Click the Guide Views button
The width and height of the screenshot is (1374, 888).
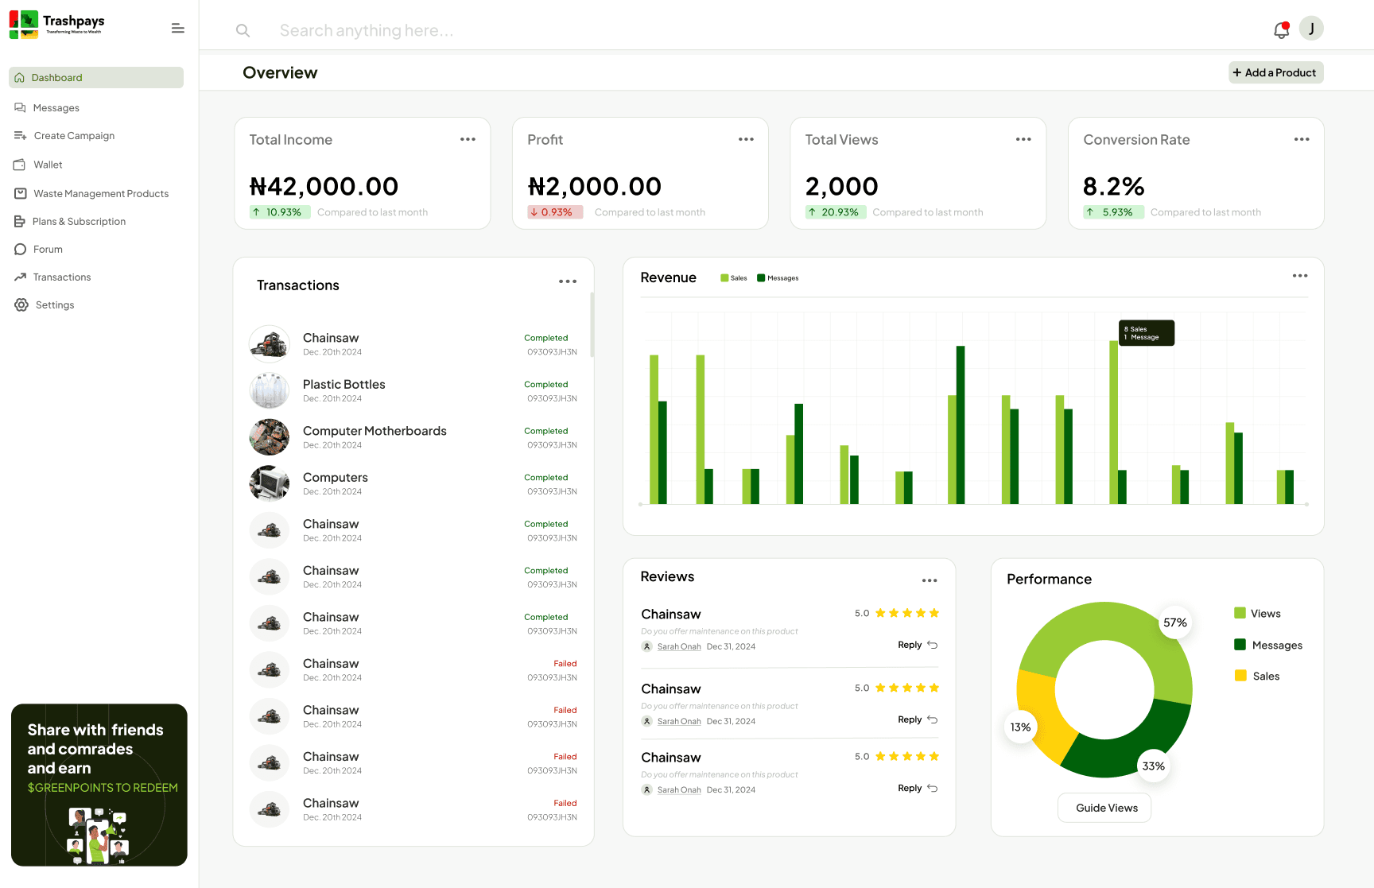pyautogui.click(x=1105, y=808)
